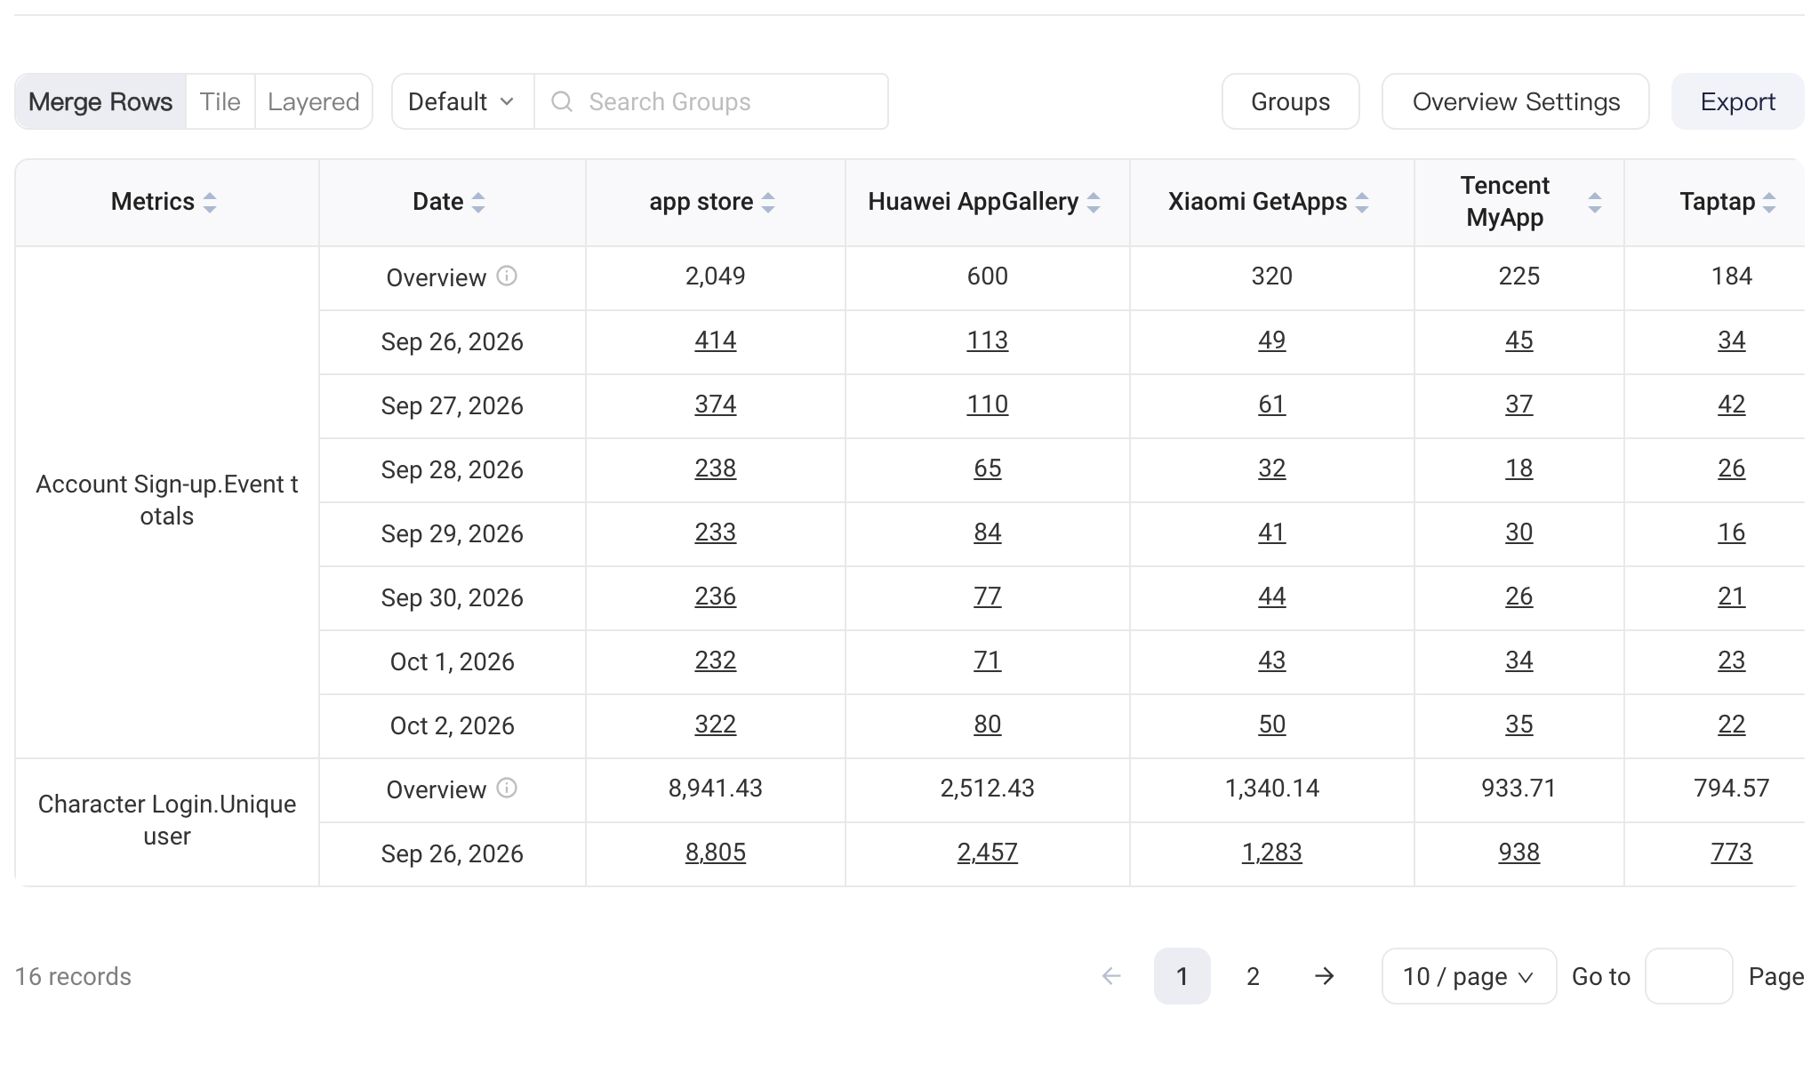1819x1065 pixels.
Task: Open Tencent MyApp value 18
Action: [1519, 468]
